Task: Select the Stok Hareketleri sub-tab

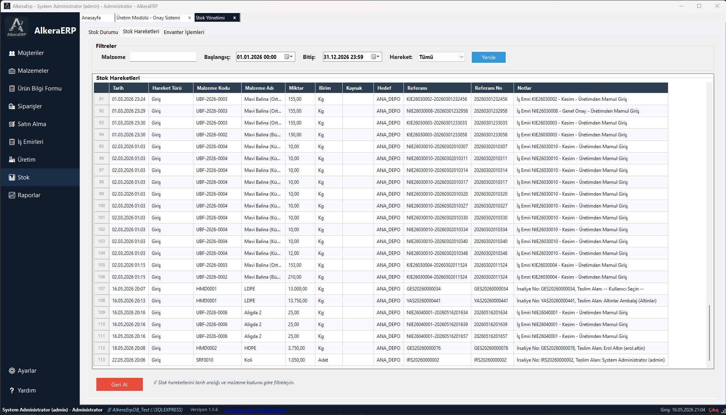Action: (141, 32)
